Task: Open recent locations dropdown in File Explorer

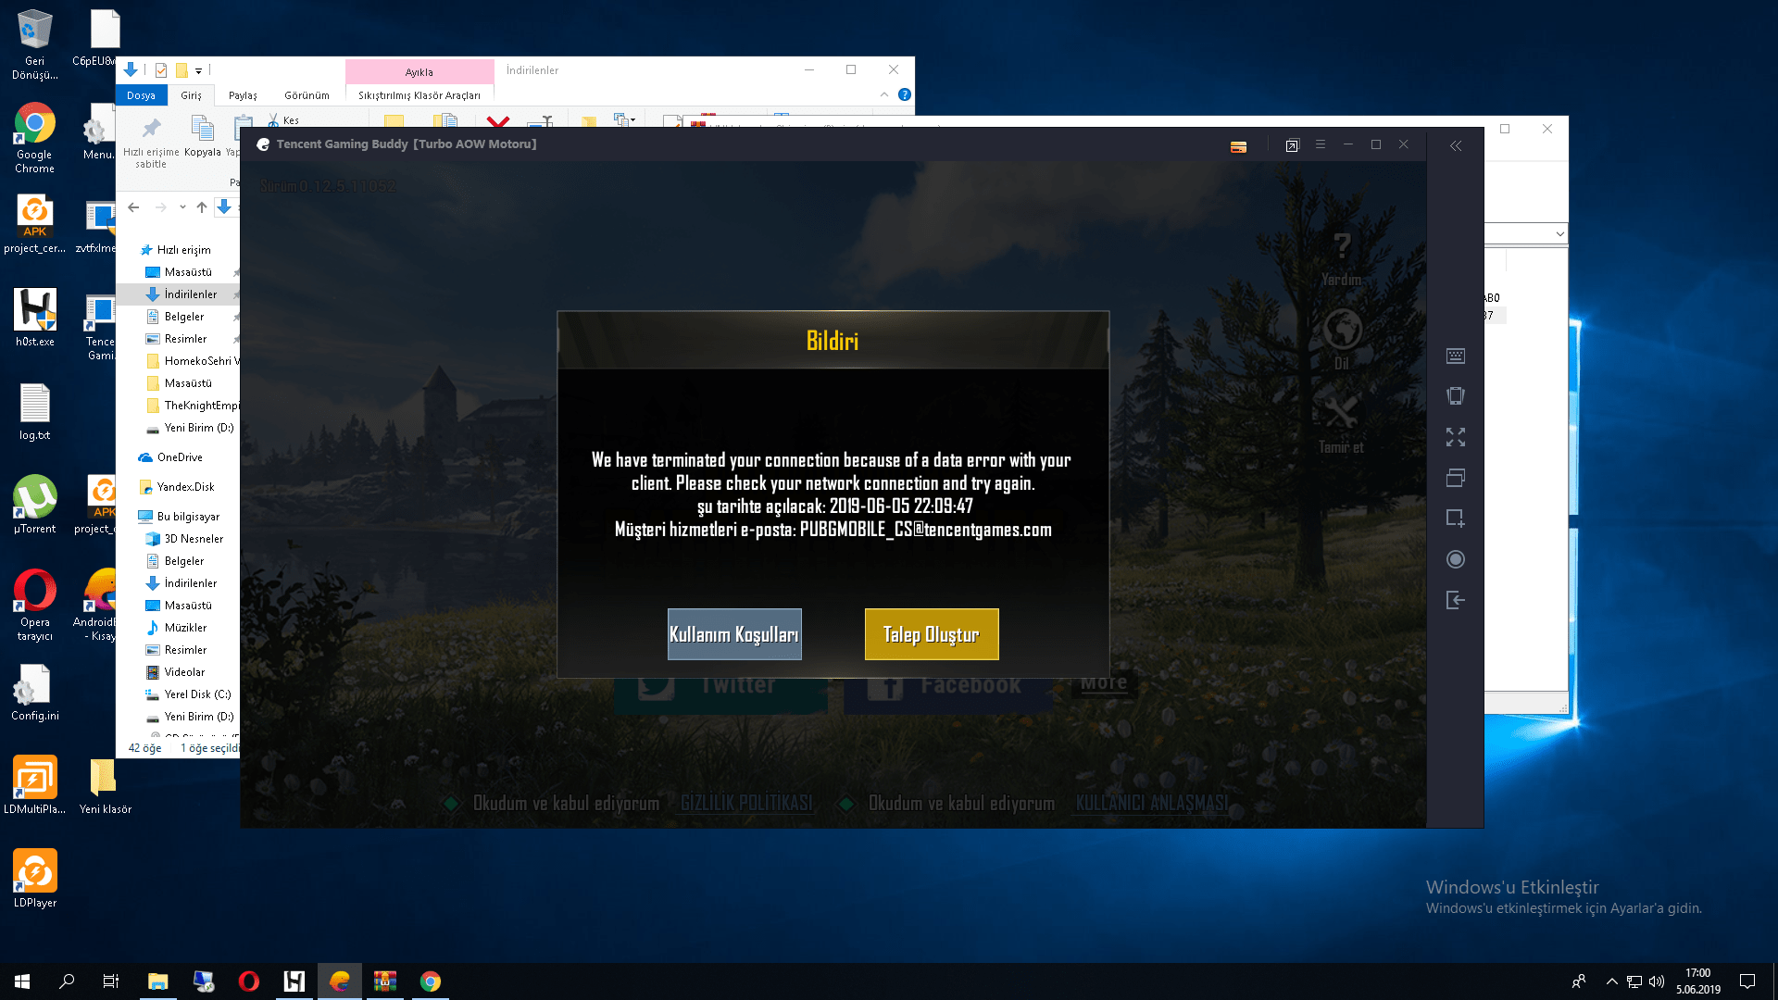Action: tap(182, 207)
